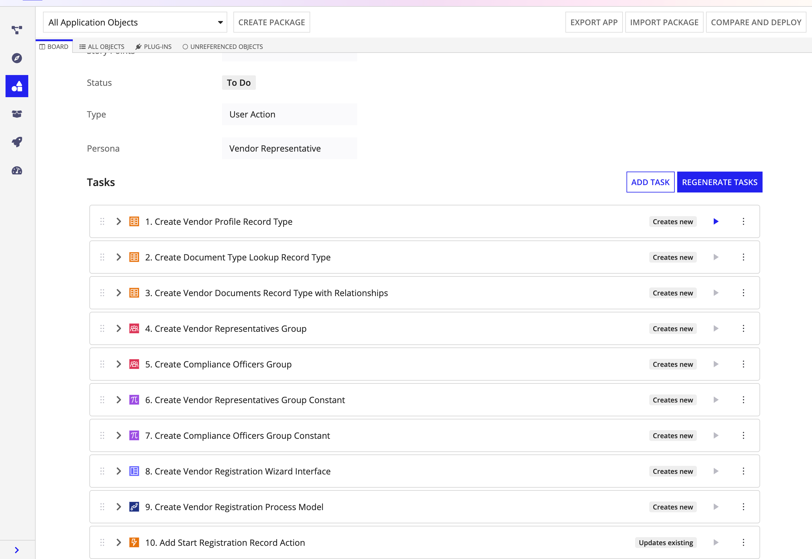The height and width of the screenshot is (559, 812).
Task: Click record type icon of task 2
Action: coord(134,257)
